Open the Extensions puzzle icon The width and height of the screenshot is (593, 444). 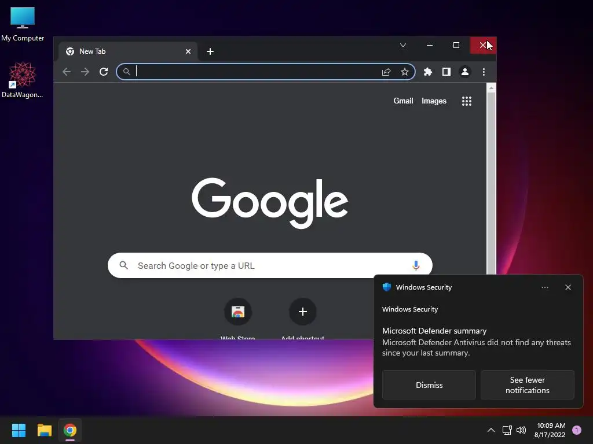click(428, 72)
